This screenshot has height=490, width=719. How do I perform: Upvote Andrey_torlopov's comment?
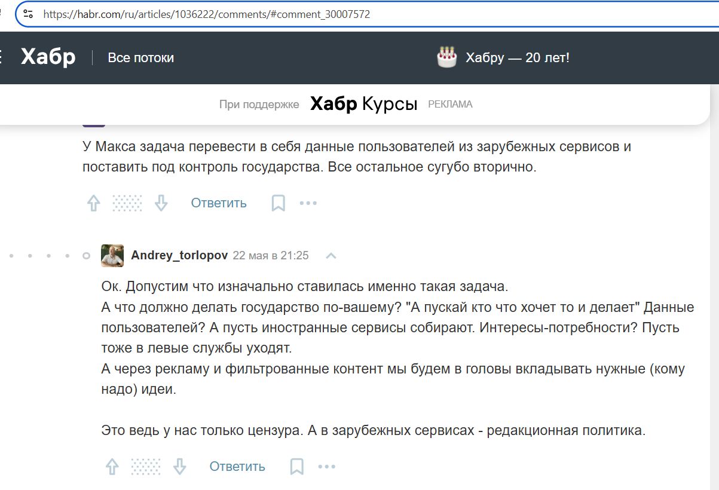click(112, 467)
